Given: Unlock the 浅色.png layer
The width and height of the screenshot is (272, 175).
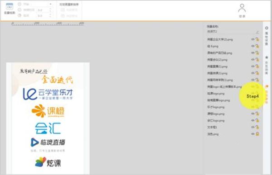Looking at the screenshot, I should point(257,134).
